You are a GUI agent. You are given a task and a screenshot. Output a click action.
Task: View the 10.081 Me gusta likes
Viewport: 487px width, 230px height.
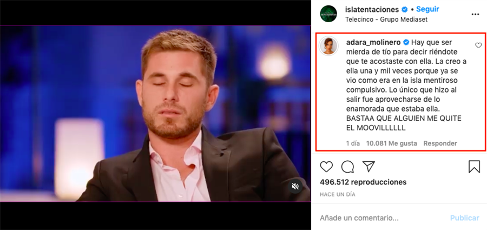pyautogui.click(x=391, y=143)
